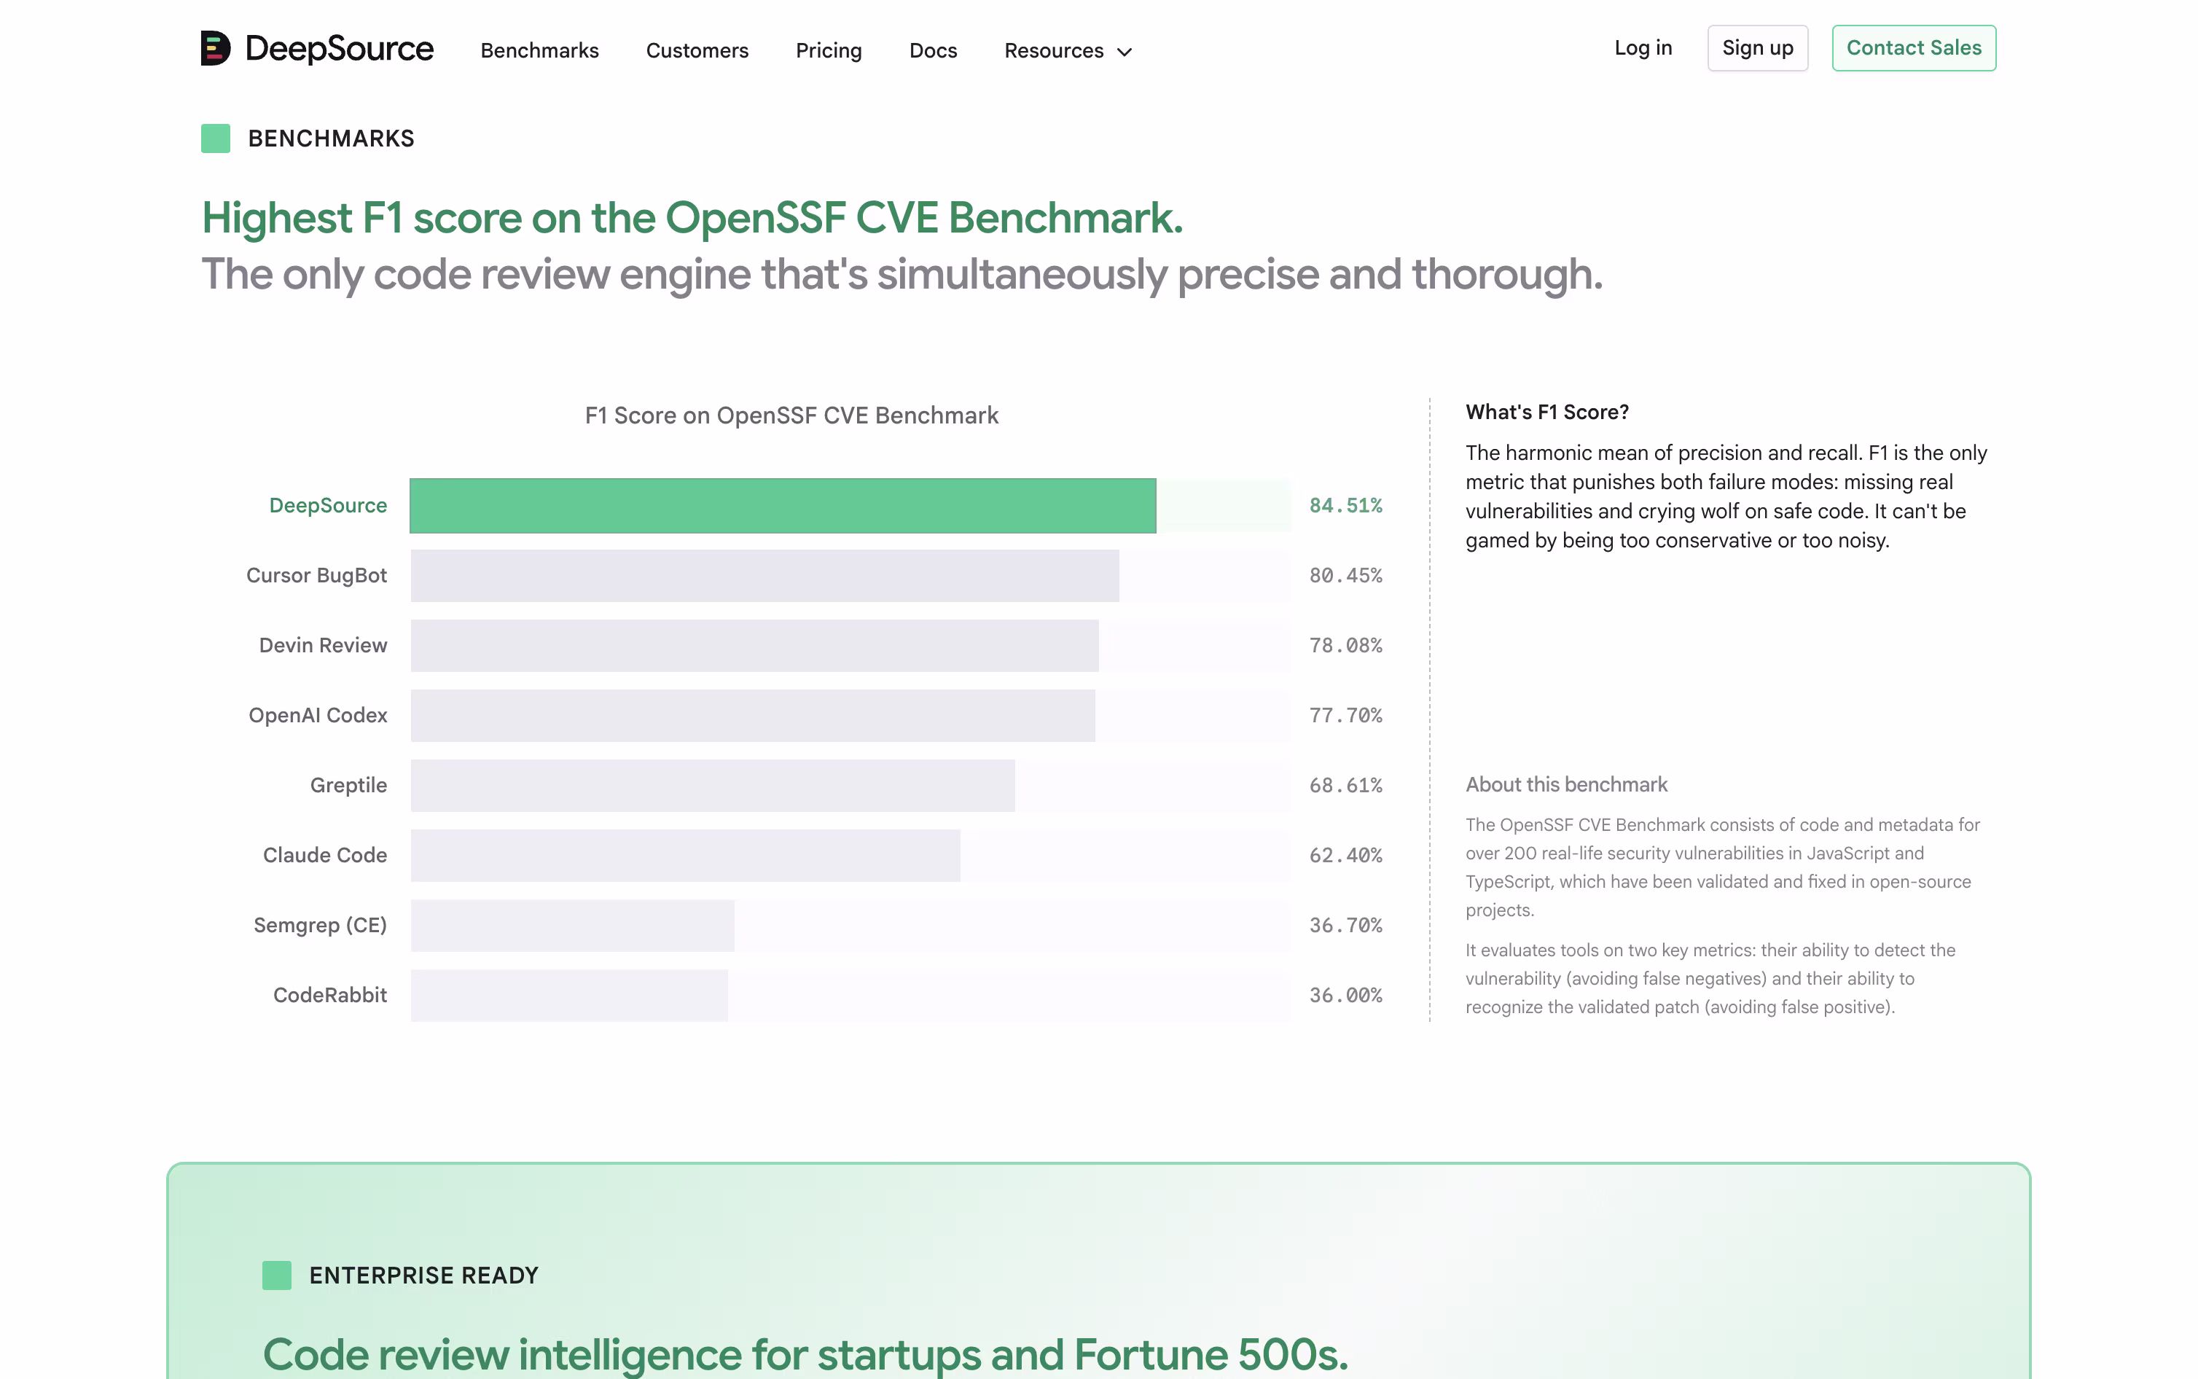Click the DeepSource chart label

[328, 505]
